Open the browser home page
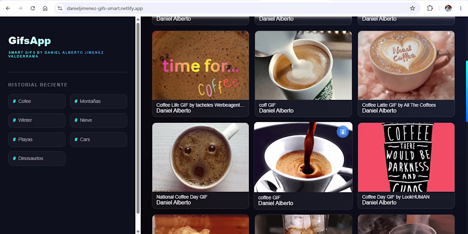 [x=45, y=8]
